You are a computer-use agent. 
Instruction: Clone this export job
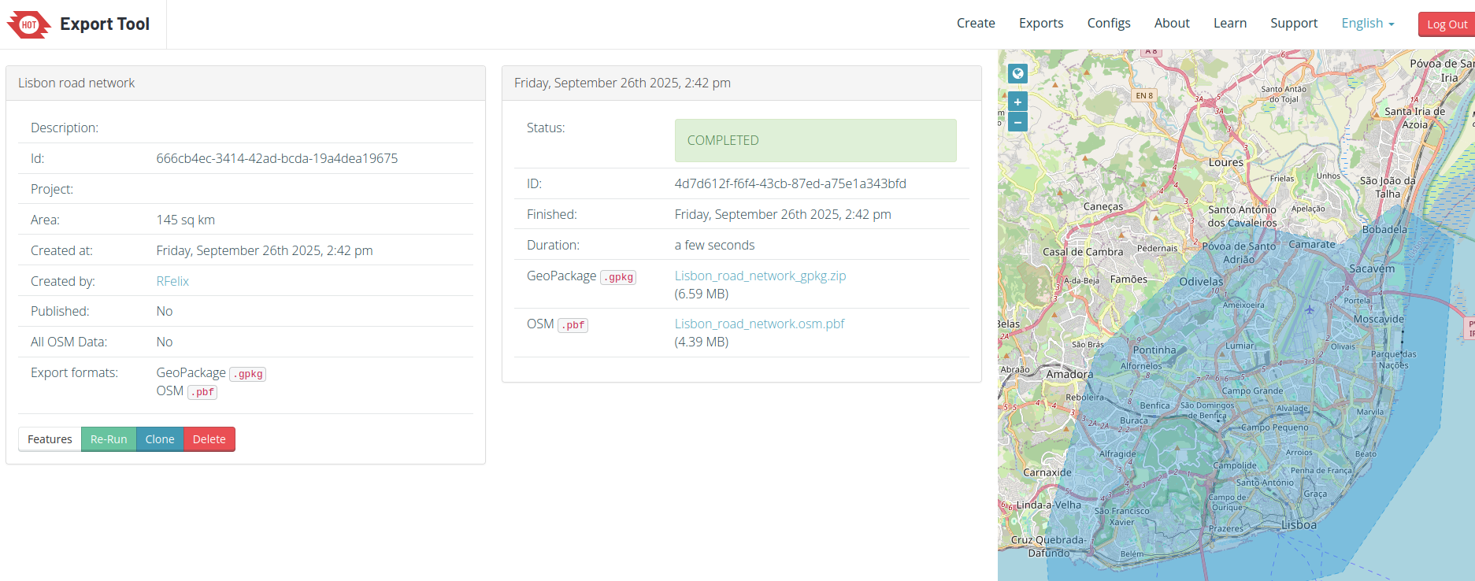pyautogui.click(x=160, y=439)
